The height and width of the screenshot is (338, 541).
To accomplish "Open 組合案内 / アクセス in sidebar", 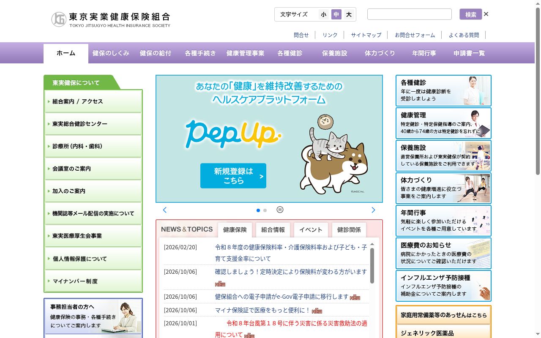I will point(93,101).
